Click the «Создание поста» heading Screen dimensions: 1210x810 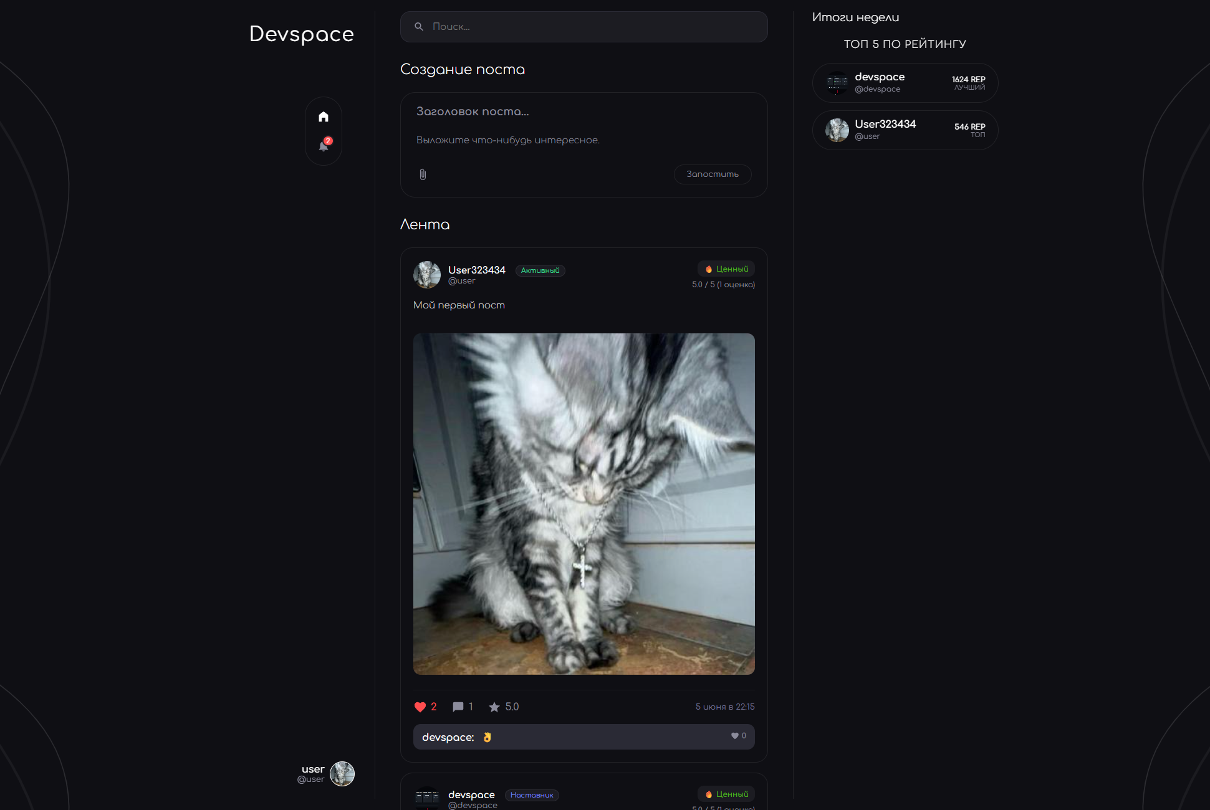[x=463, y=70]
